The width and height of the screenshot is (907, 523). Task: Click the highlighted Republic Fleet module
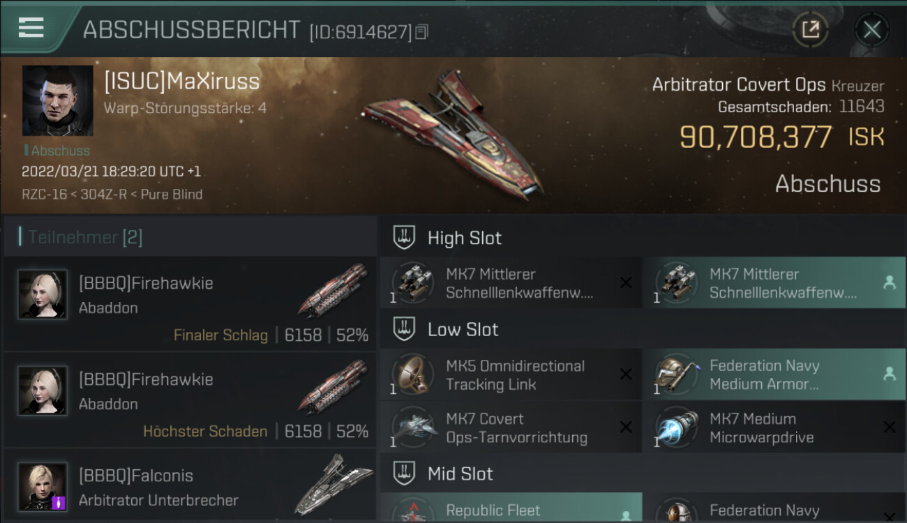point(511,508)
